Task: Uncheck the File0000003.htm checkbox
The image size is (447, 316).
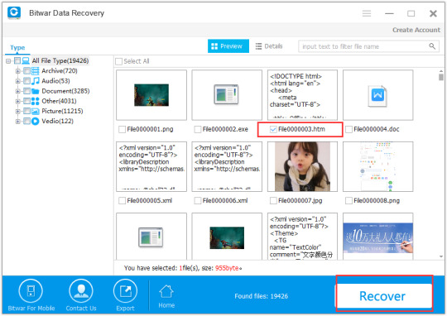Action: (x=273, y=129)
